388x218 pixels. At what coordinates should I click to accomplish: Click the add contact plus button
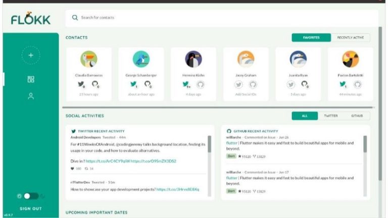point(30,55)
